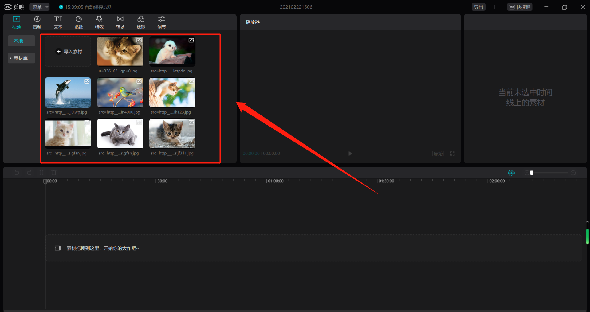The width and height of the screenshot is (590, 312).
Task: Click the delete clip trash icon
Action: coord(54,173)
